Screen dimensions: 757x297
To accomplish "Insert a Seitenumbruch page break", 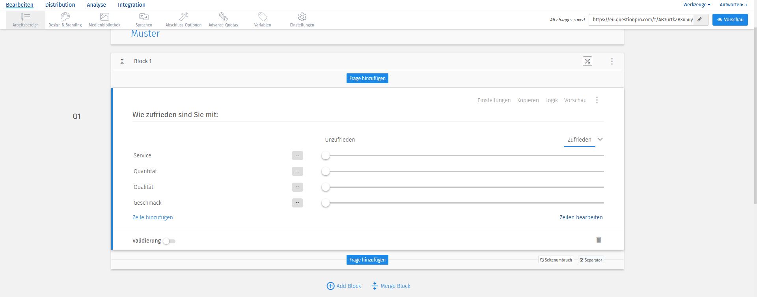I will click(556, 260).
